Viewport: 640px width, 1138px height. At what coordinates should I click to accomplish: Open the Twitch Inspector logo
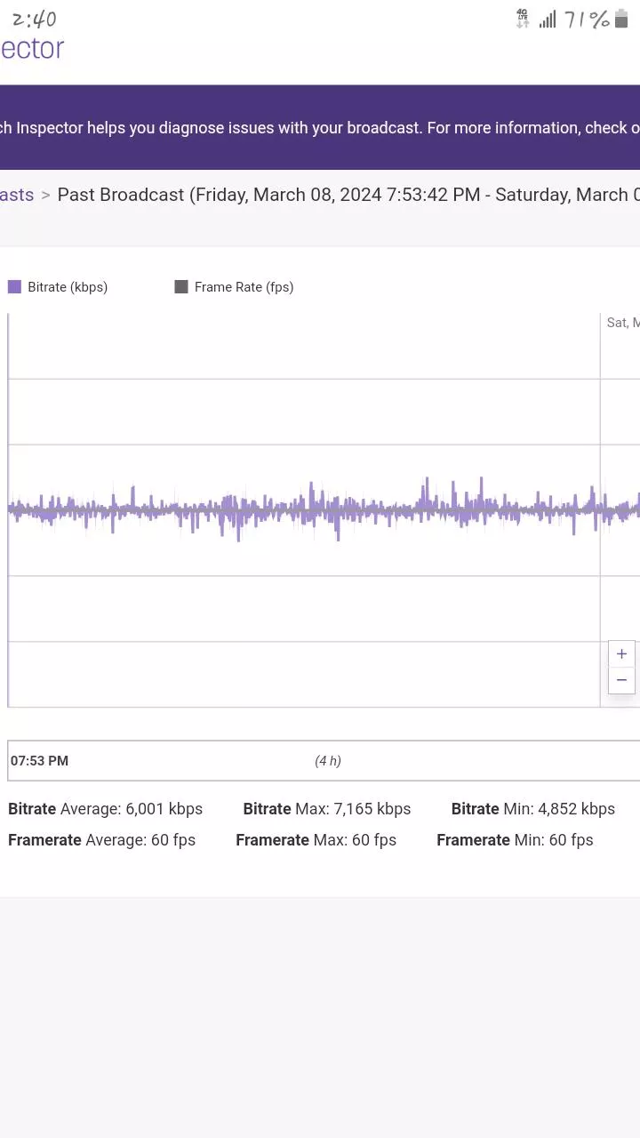click(31, 48)
